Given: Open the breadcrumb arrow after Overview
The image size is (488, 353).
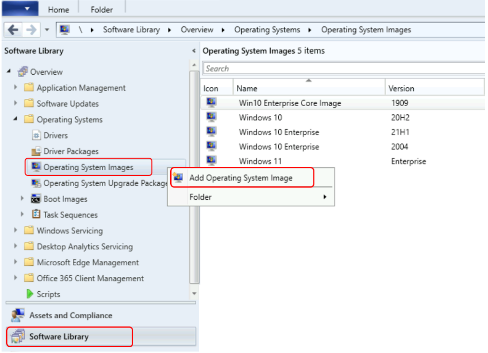Looking at the screenshot, I should [x=223, y=30].
